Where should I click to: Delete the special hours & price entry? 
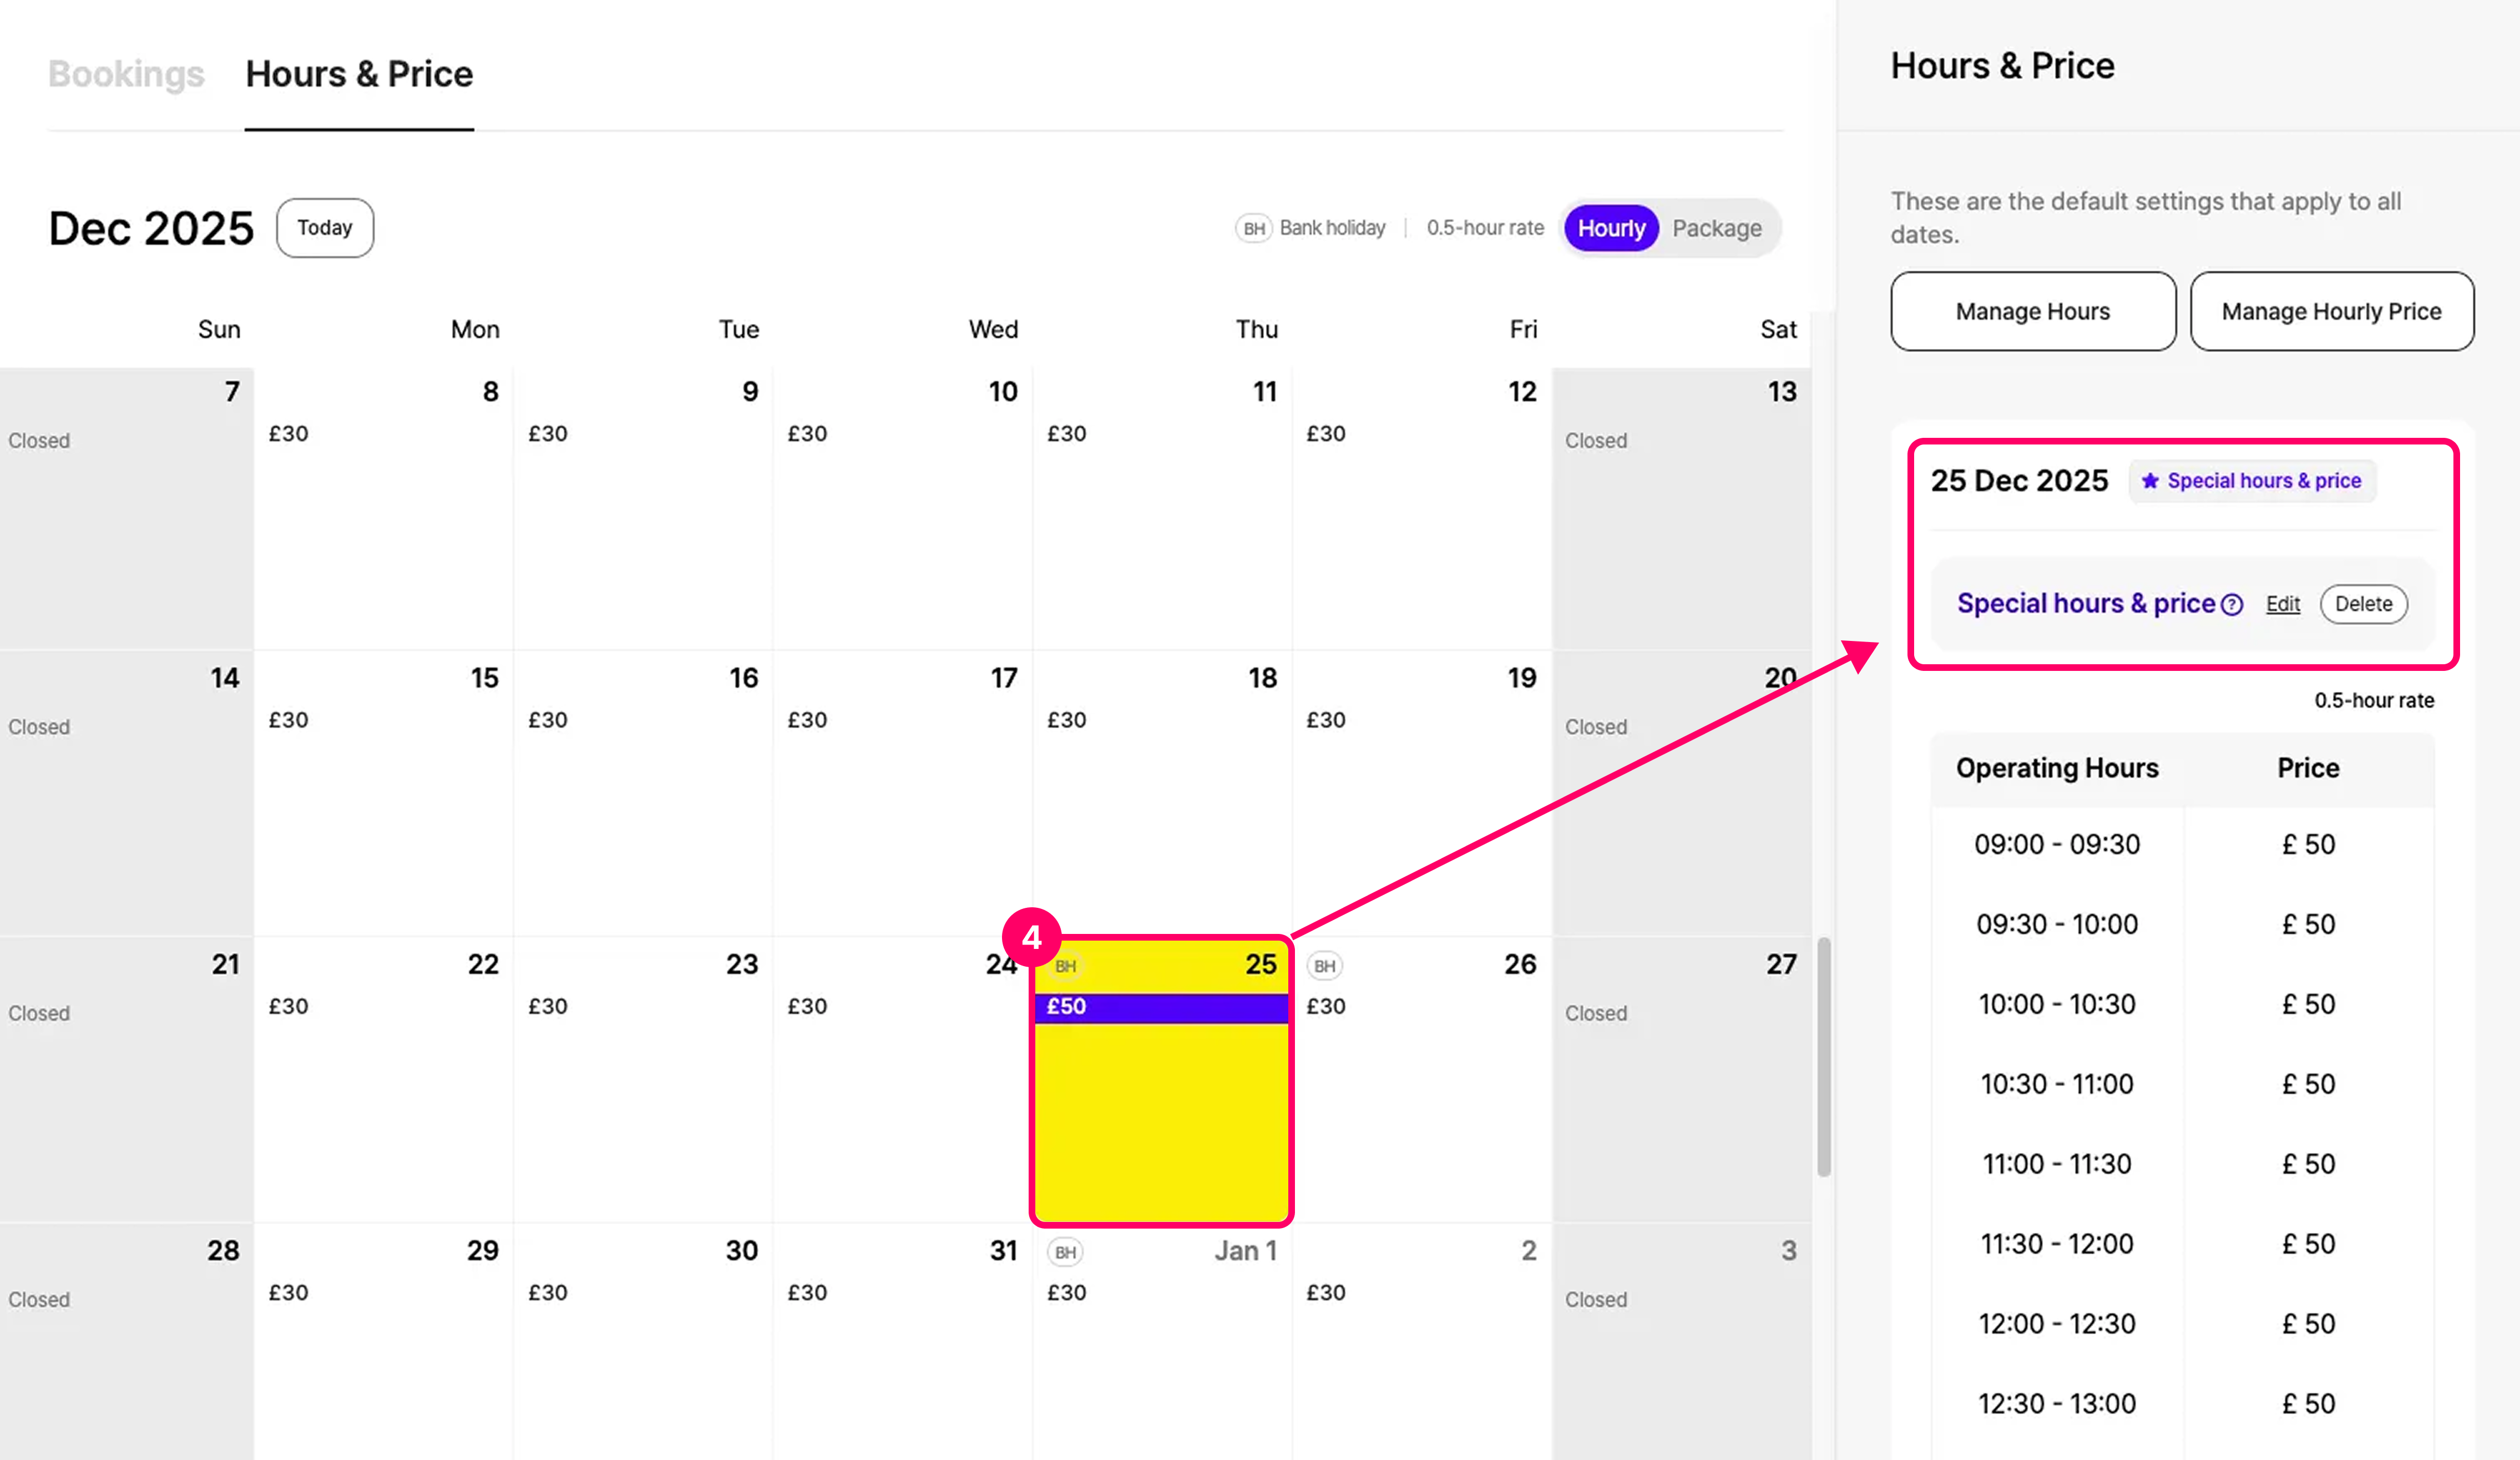[x=2363, y=604]
